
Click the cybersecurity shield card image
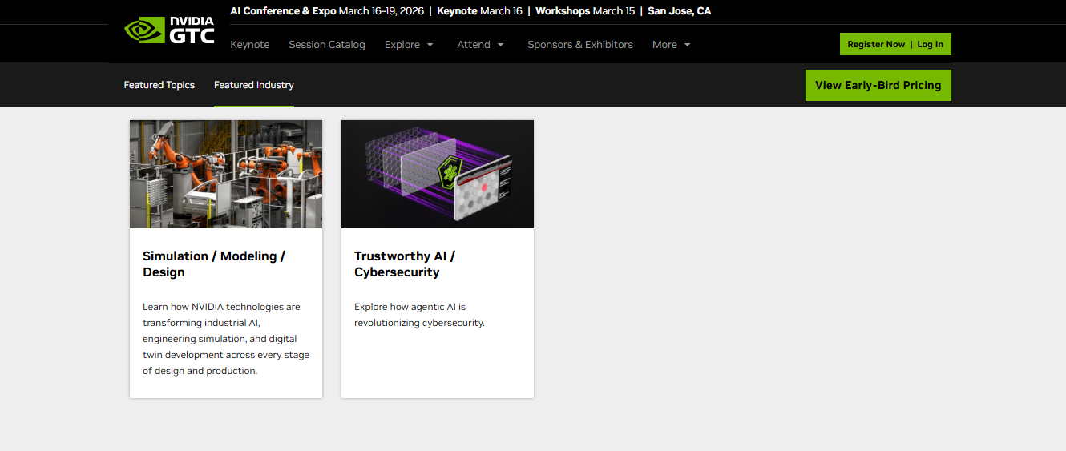(x=438, y=174)
